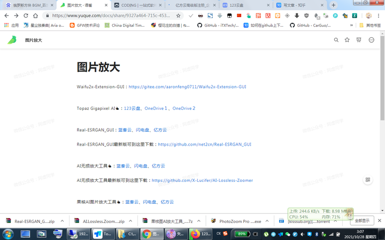This screenshot has width=385, height=240.
Task: Open the Chrome three-dot menu
Action: [379, 15]
